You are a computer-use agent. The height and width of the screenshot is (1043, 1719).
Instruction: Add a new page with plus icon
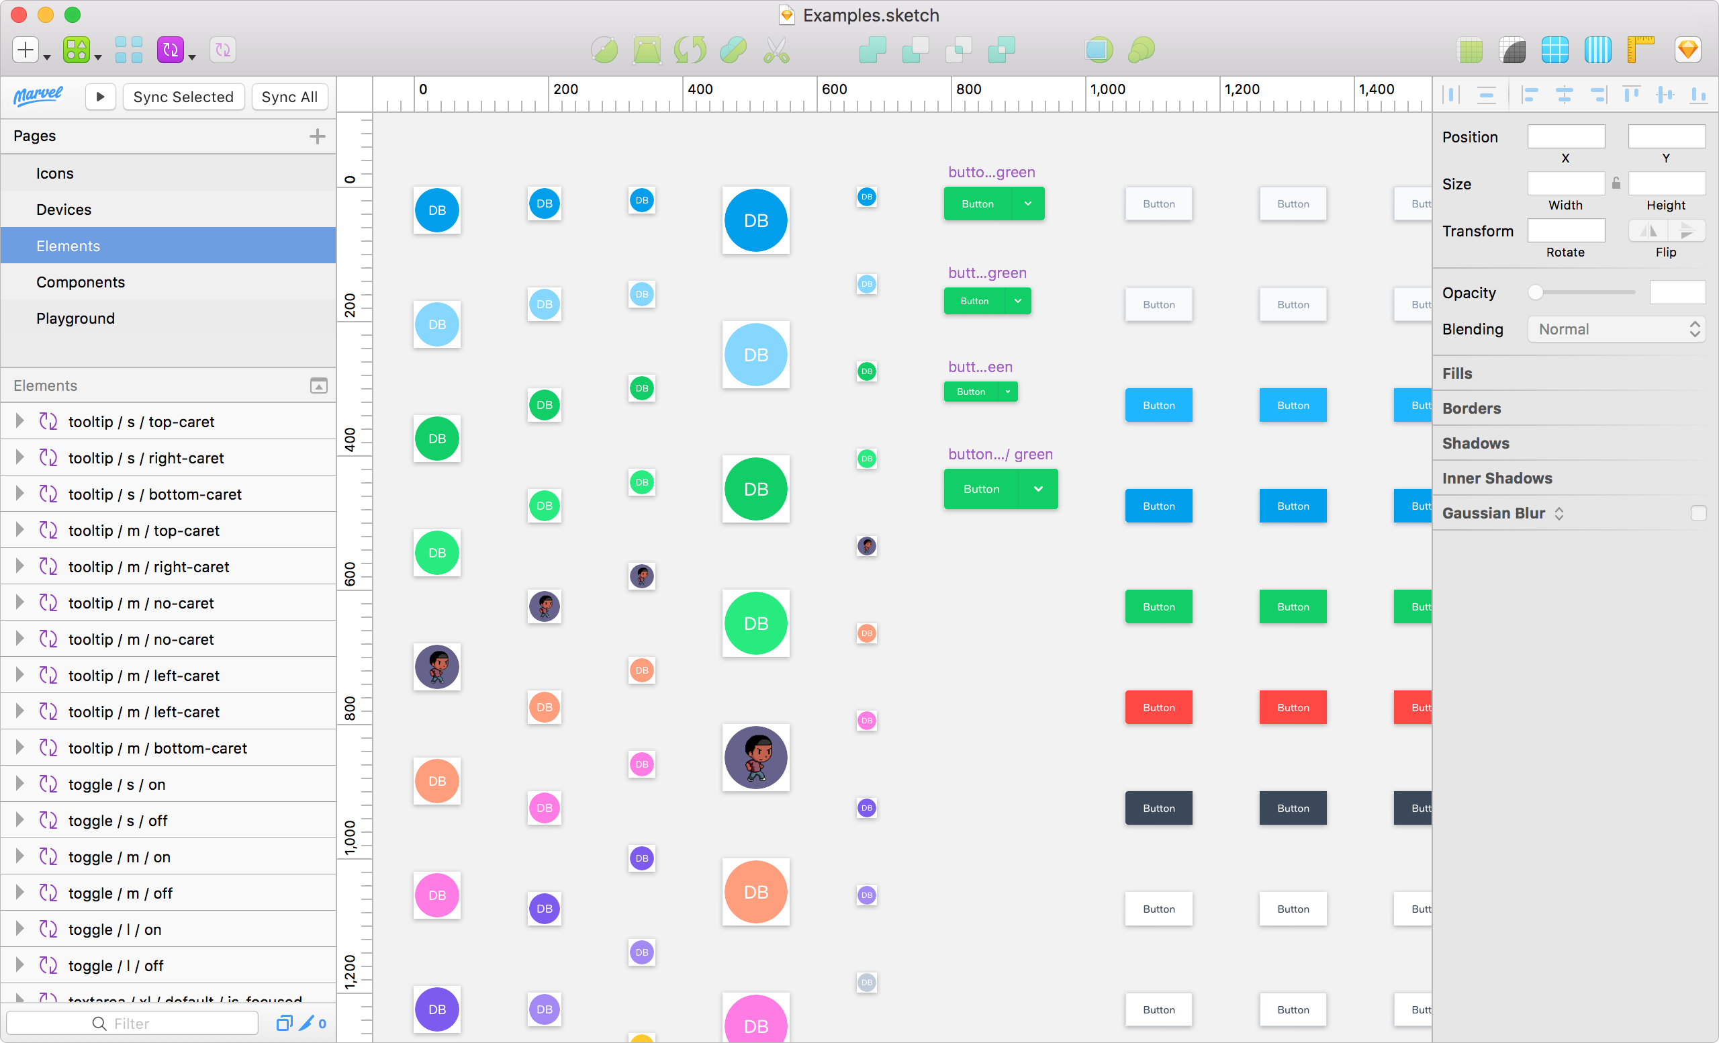click(318, 136)
